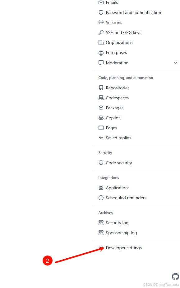This screenshot has height=288, width=180.
Task: Select the Sessions broadcast icon
Action: (101, 22)
